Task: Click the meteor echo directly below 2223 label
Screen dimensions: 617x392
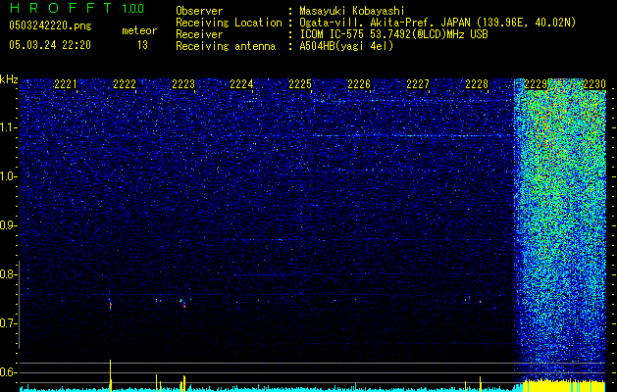Action: click(x=183, y=304)
